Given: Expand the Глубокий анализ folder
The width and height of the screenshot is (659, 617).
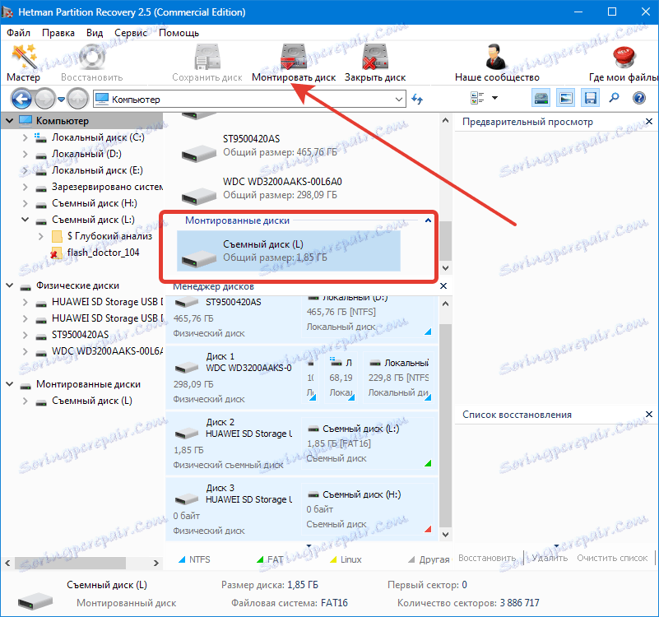Looking at the screenshot, I should click(x=41, y=236).
